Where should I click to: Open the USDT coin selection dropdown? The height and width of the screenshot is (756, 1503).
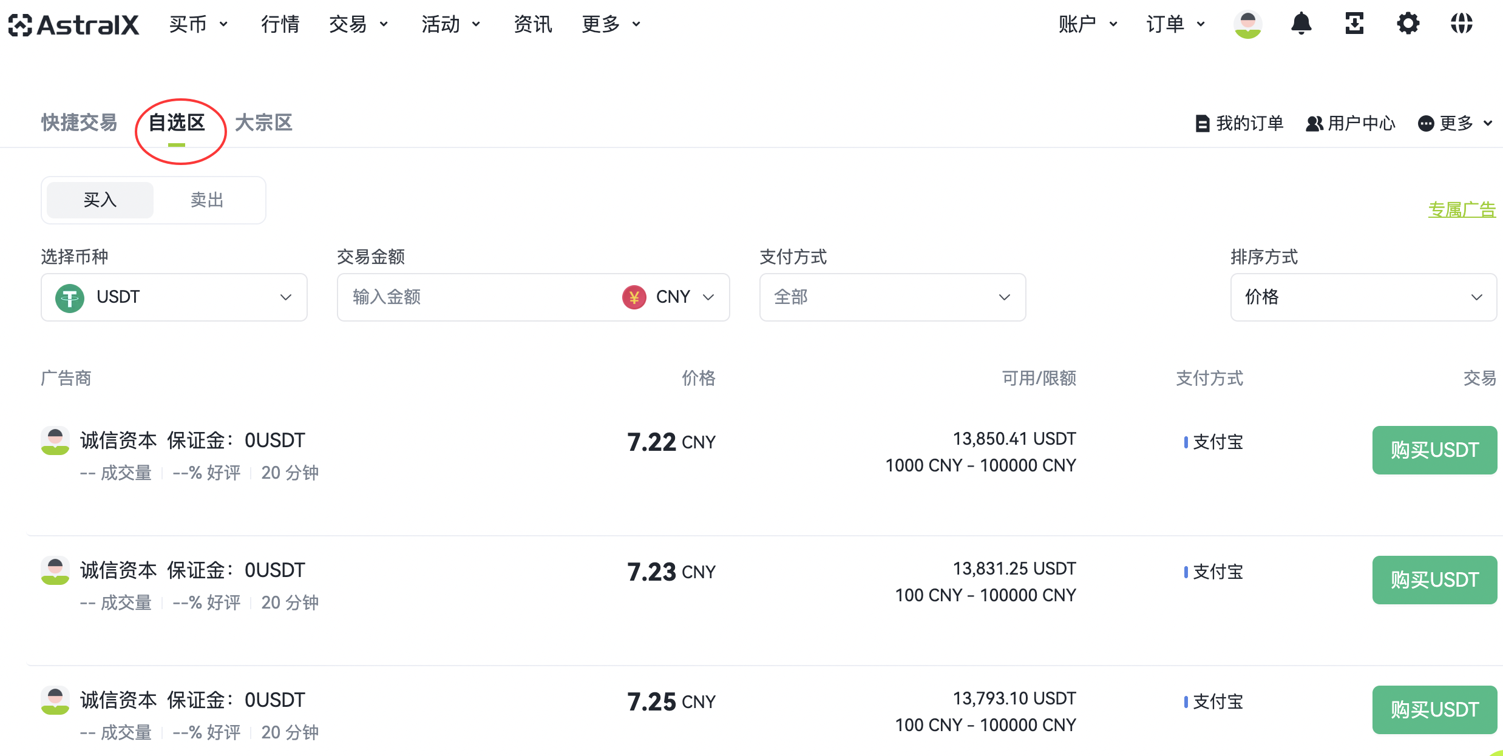click(x=174, y=297)
